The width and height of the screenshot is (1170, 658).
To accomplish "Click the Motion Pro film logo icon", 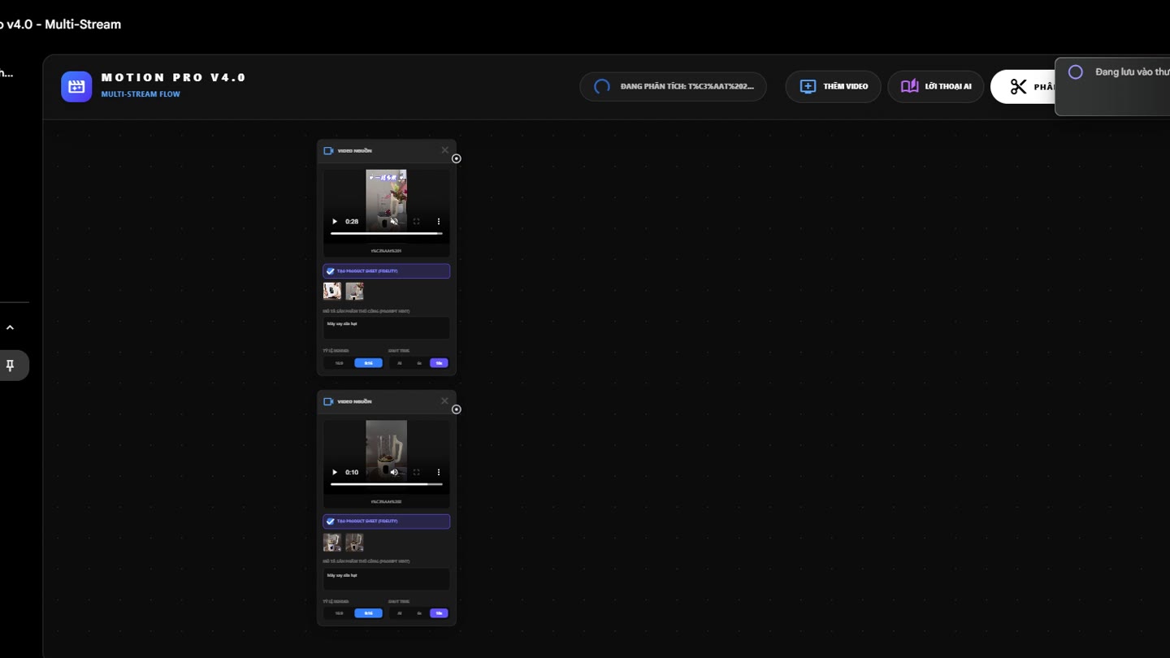I will tap(76, 87).
